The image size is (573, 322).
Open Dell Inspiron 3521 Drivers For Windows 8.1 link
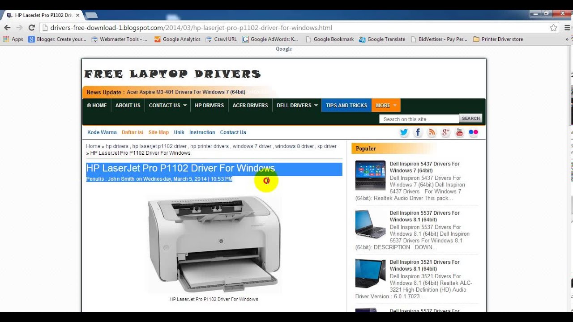point(424,266)
